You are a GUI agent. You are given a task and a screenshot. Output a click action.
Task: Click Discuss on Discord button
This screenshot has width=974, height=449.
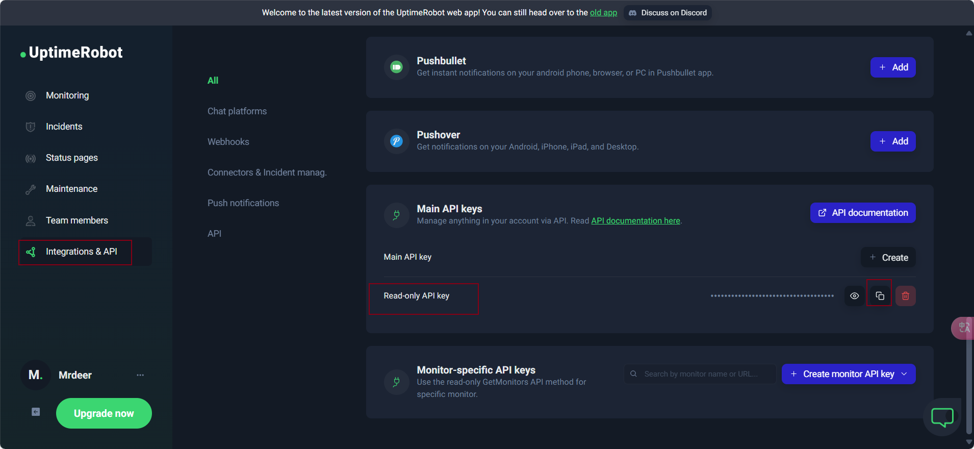pos(668,13)
